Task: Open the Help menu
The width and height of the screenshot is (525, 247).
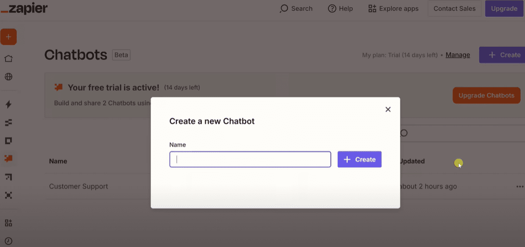Action: (340, 9)
